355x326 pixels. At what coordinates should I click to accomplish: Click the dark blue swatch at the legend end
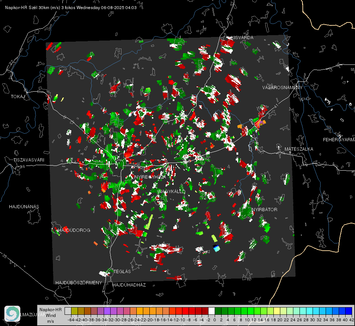tap(349, 311)
